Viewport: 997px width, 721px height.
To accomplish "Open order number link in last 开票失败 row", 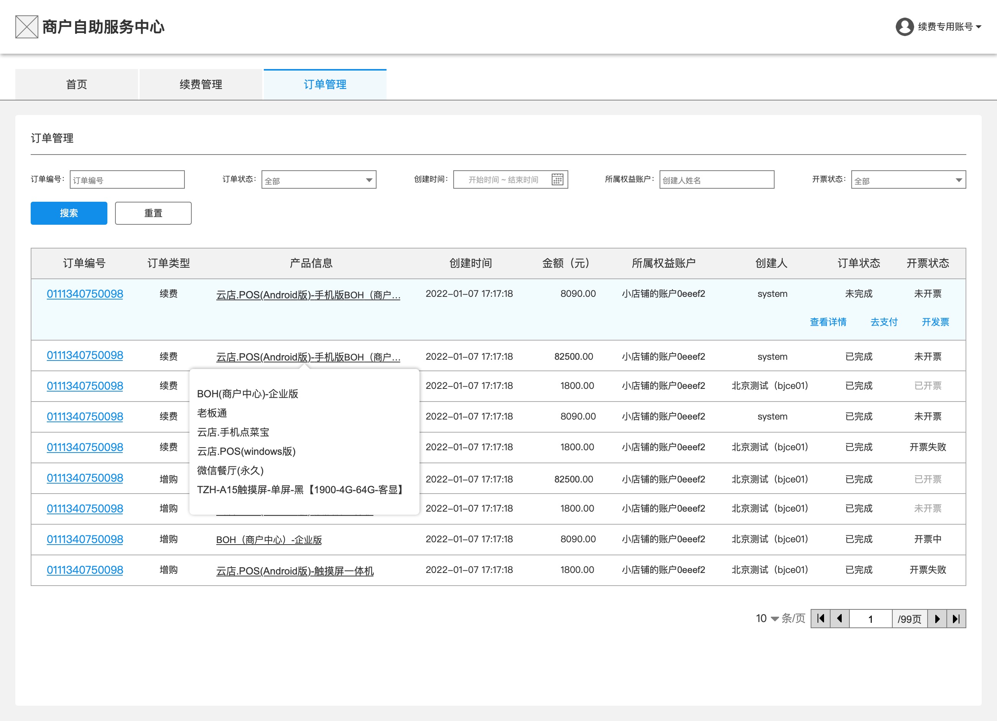I will coord(85,570).
